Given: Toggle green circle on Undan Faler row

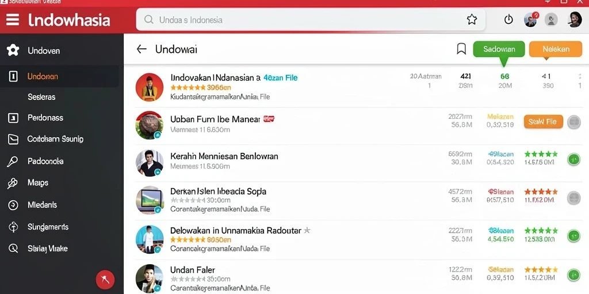Looking at the screenshot, I should [573, 275].
